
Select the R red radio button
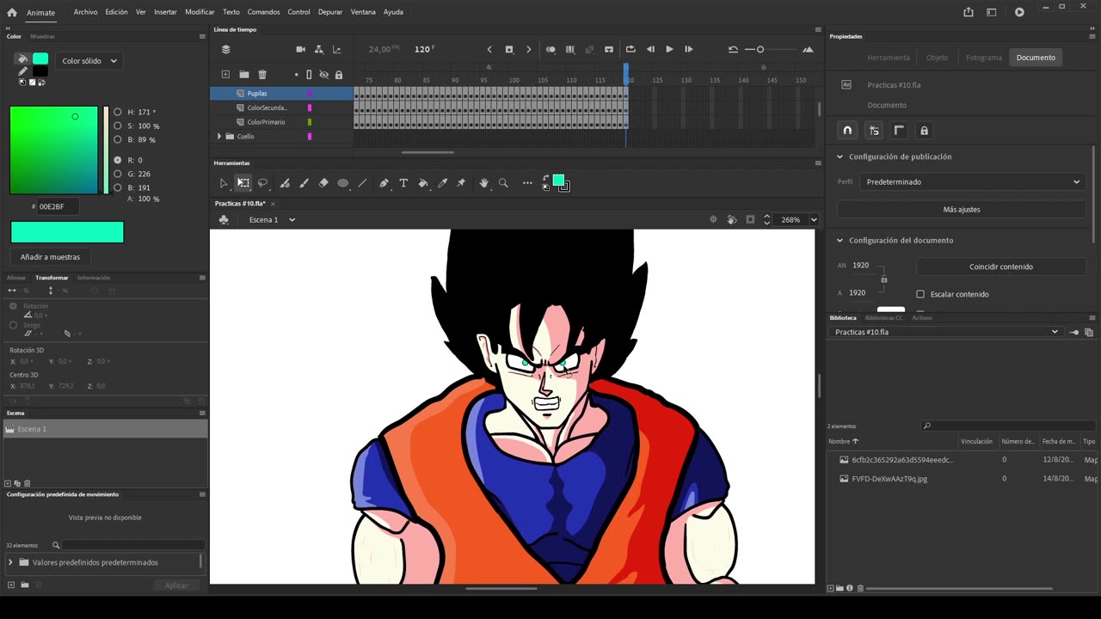[x=118, y=160]
